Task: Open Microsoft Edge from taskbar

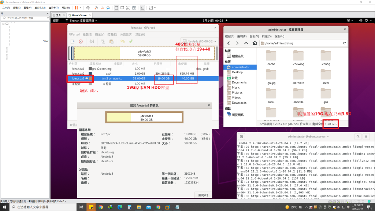Action: click(120, 207)
